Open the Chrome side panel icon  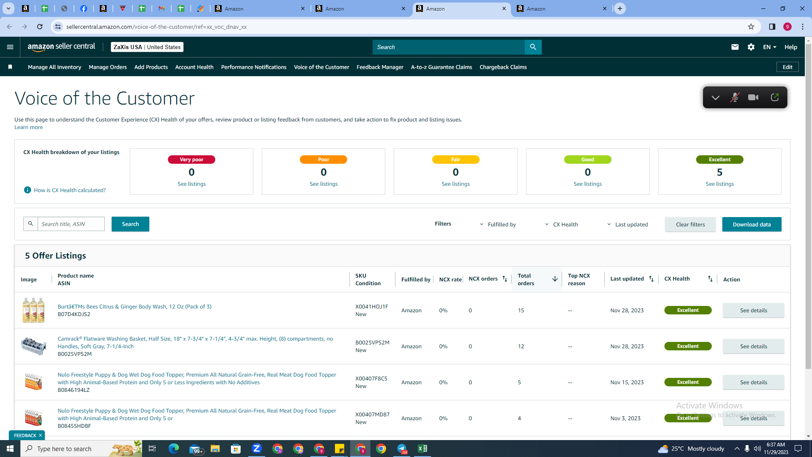(772, 27)
